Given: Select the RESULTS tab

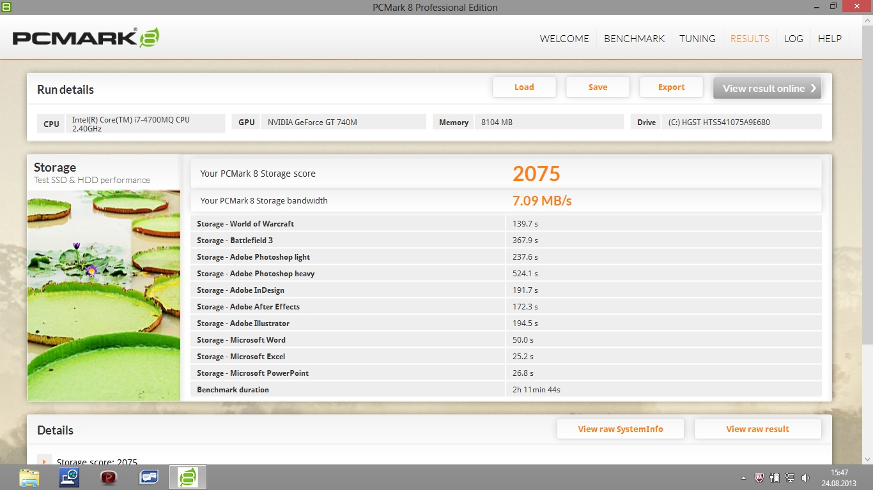Looking at the screenshot, I should (x=750, y=38).
